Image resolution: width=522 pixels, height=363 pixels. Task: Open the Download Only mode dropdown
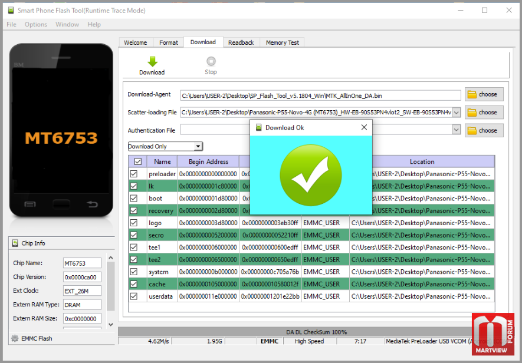[x=198, y=146]
